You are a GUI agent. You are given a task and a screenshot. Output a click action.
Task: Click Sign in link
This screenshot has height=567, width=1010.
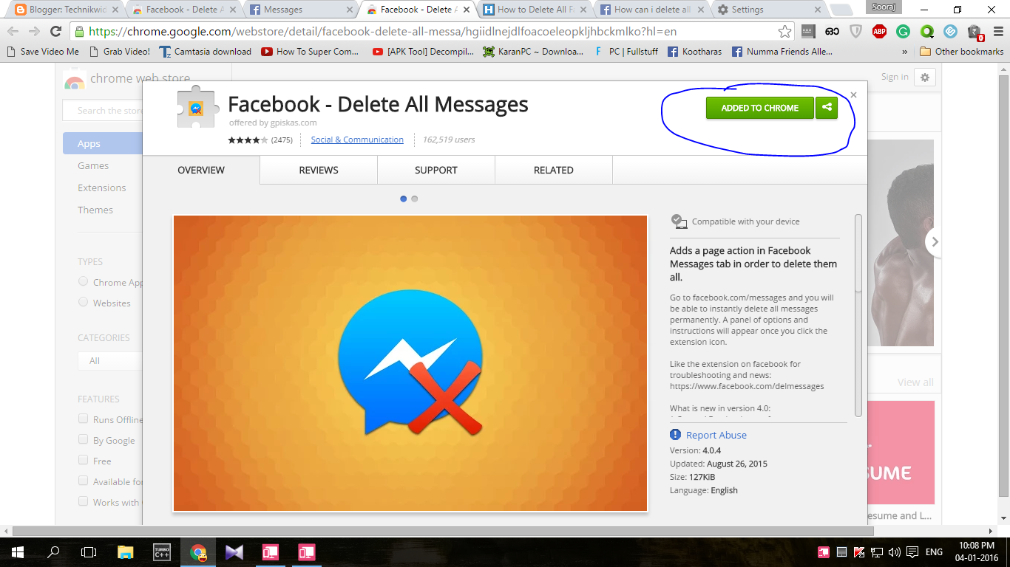[895, 77]
